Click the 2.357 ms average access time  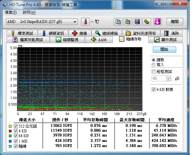pyautogui.click(x=99, y=141)
